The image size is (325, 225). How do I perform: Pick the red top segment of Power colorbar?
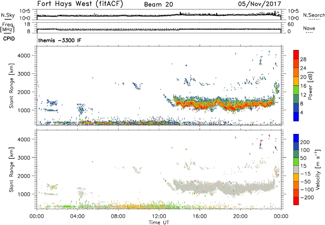pos(296,54)
